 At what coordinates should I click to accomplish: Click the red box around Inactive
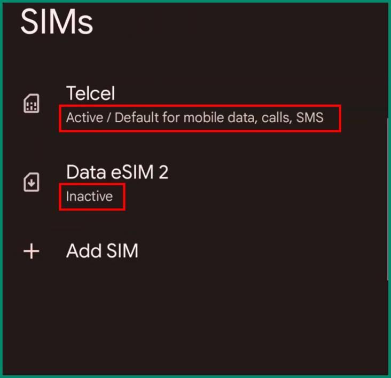click(92, 197)
